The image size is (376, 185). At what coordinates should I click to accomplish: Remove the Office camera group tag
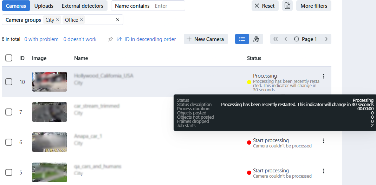pos(82,20)
